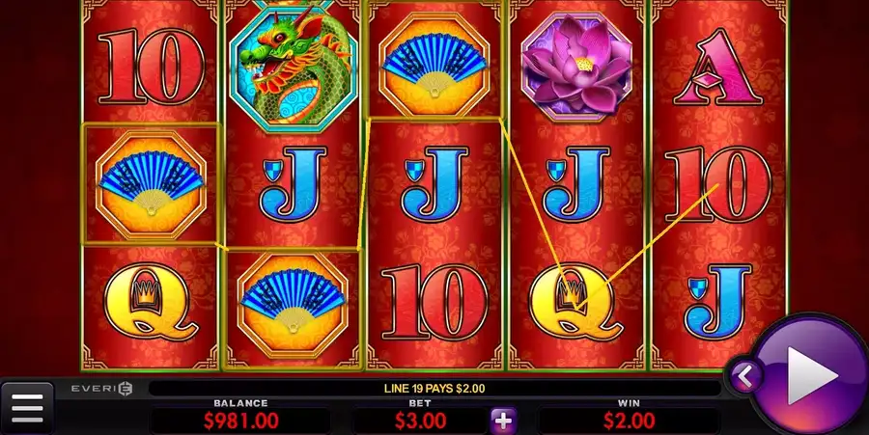The width and height of the screenshot is (869, 435).
Task: Click the blue J at bottom of fifth reel
Action: [x=717, y=301]
